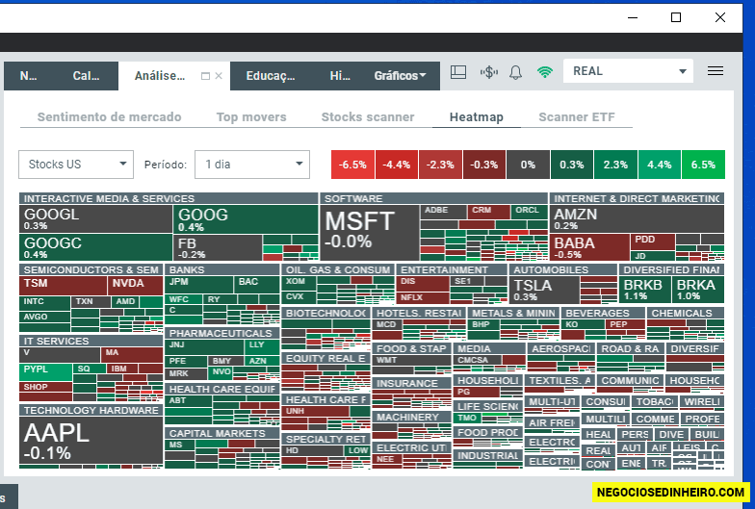This screenshot has height=509, width=755.
Task: Select the TSM heatmap tile
Action: click(x=64, y=286)
